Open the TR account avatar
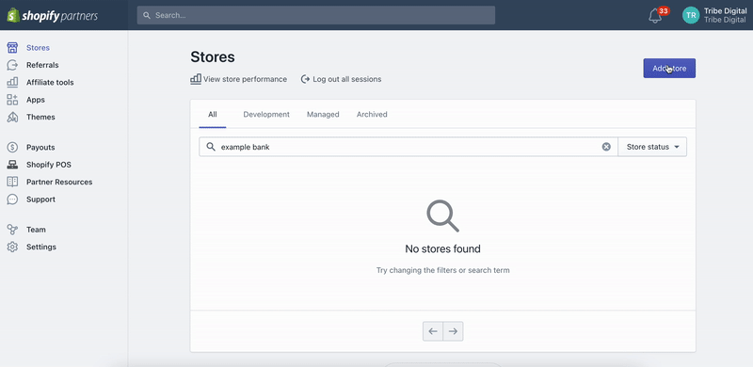The height and width of the screenshot is (367, 753). (x=691, y=15)
